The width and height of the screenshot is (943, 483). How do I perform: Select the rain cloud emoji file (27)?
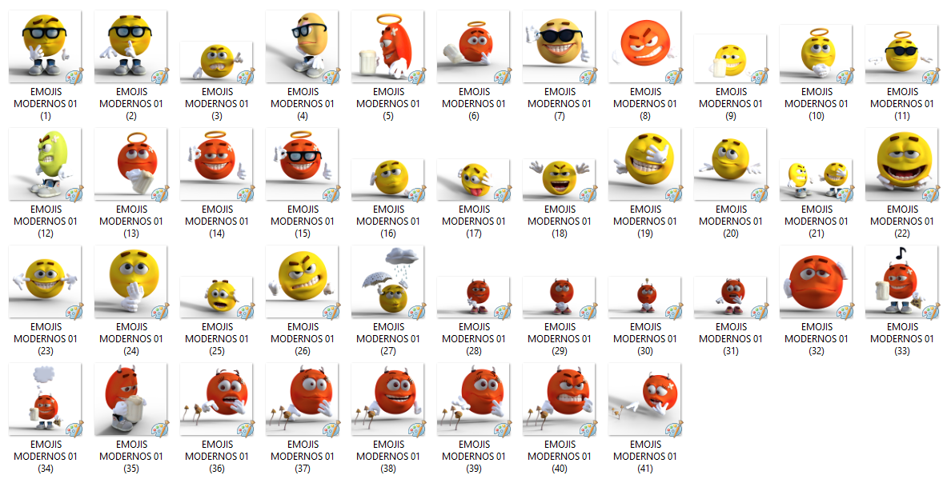[387, 282]
